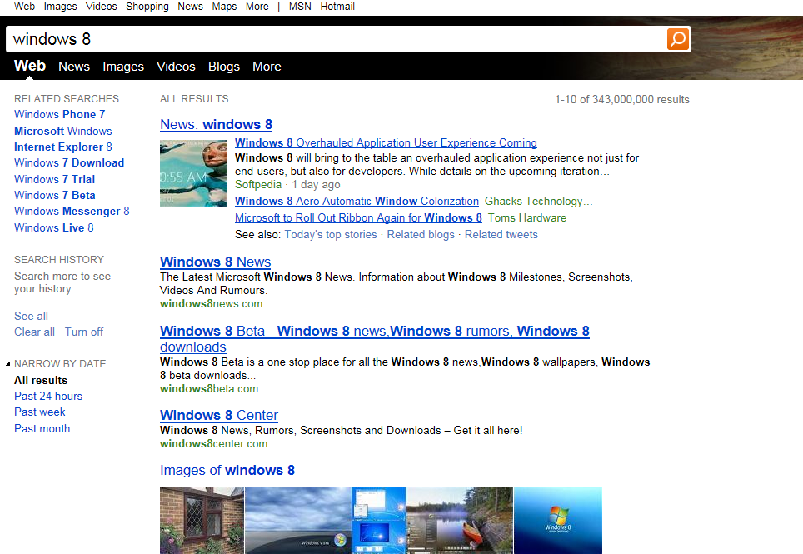Click the orange search magnifier button
The height and width of the screenshot is (554, 803).
pyautogui.click(x=677, y=39)
